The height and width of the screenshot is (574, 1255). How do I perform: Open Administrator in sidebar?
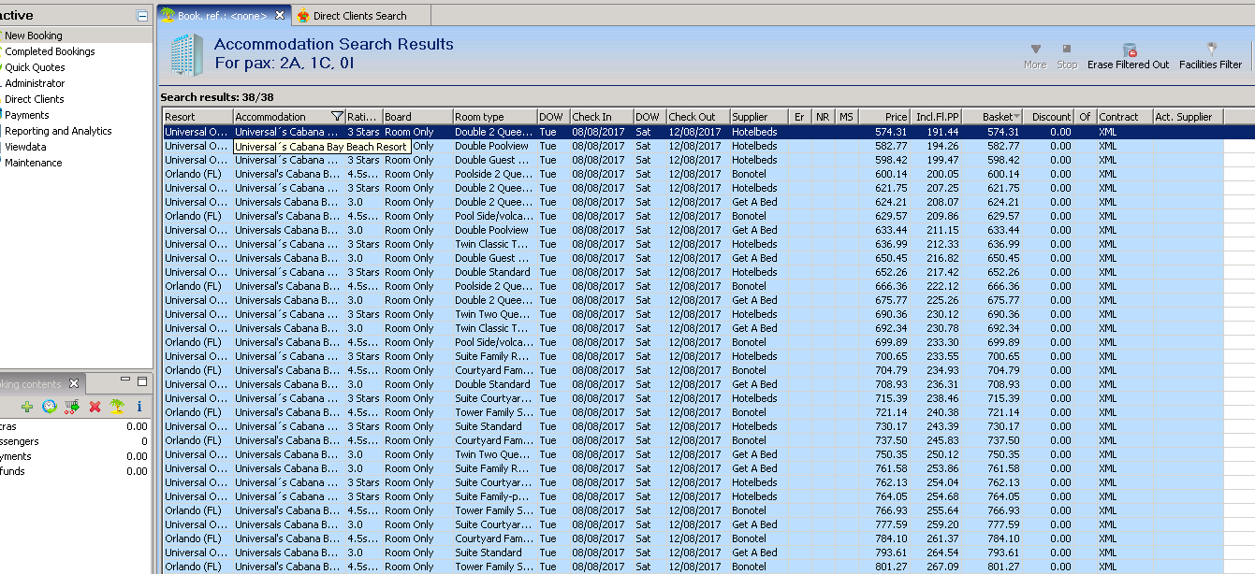pyautogui.click(x=35, y=83)
